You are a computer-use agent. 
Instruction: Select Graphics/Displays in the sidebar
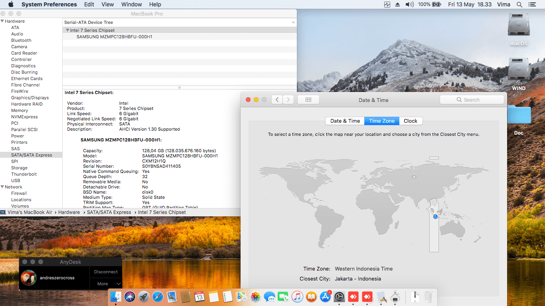(x=30, y=98)
